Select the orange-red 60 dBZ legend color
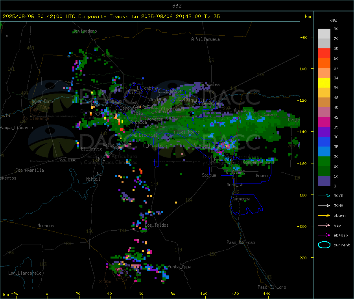The width and height of the screenshot is (354, 299). (x=324, y=63)
